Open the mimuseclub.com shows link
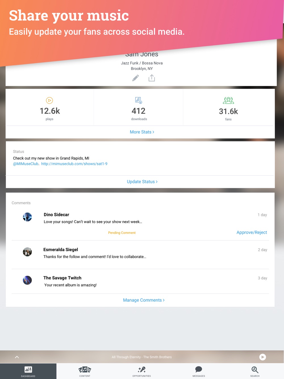 click(x=74, y=164)
